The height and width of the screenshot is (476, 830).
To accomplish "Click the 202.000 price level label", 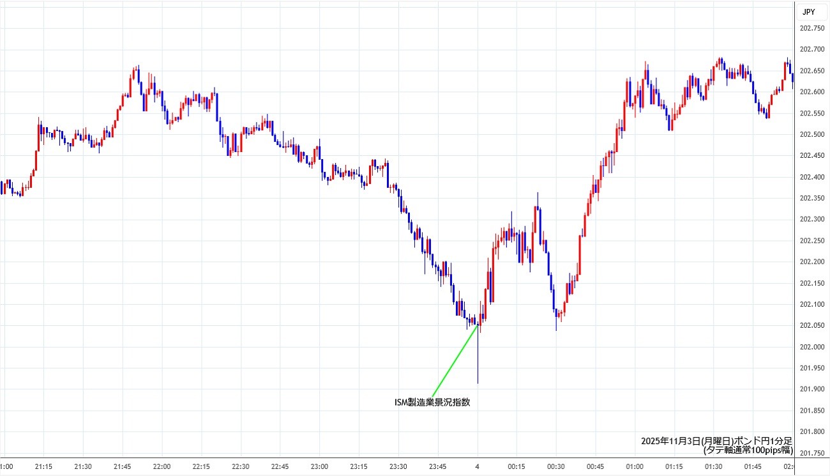I will 811,347.
